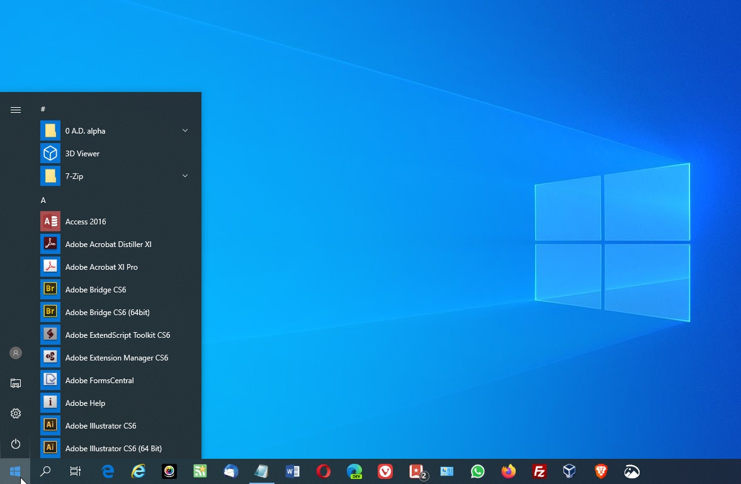Expand the Start menu hamburger button

[x=16, y=110]
